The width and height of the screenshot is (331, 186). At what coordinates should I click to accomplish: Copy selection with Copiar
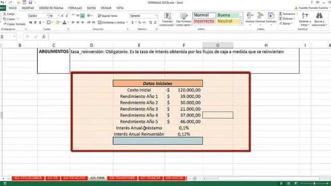[9, 19]
